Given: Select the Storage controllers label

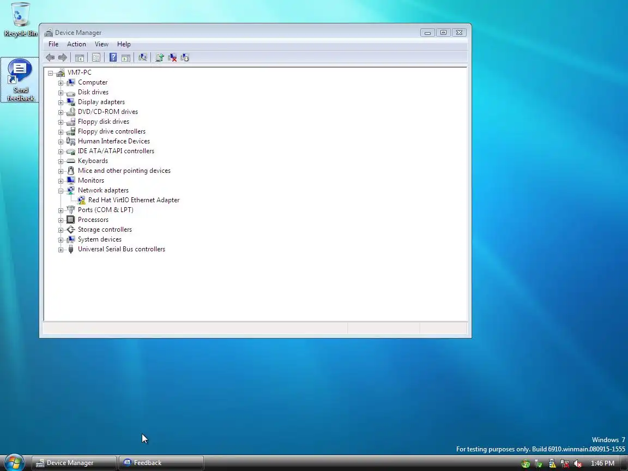Looking at the screenshot, I should point(105,230).
